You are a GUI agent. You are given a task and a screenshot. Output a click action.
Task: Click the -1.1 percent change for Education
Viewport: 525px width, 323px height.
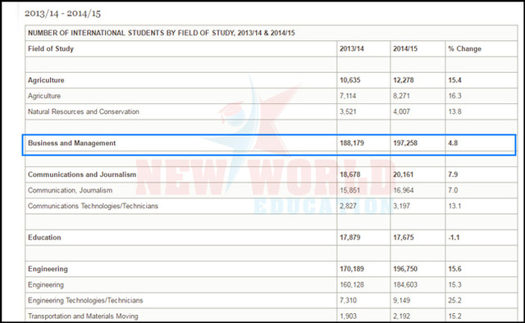click(454, 238)
